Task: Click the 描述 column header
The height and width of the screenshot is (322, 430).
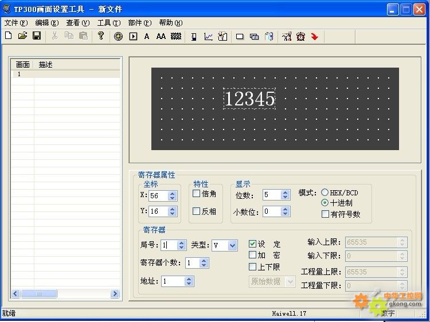Action: pos(77,65)
